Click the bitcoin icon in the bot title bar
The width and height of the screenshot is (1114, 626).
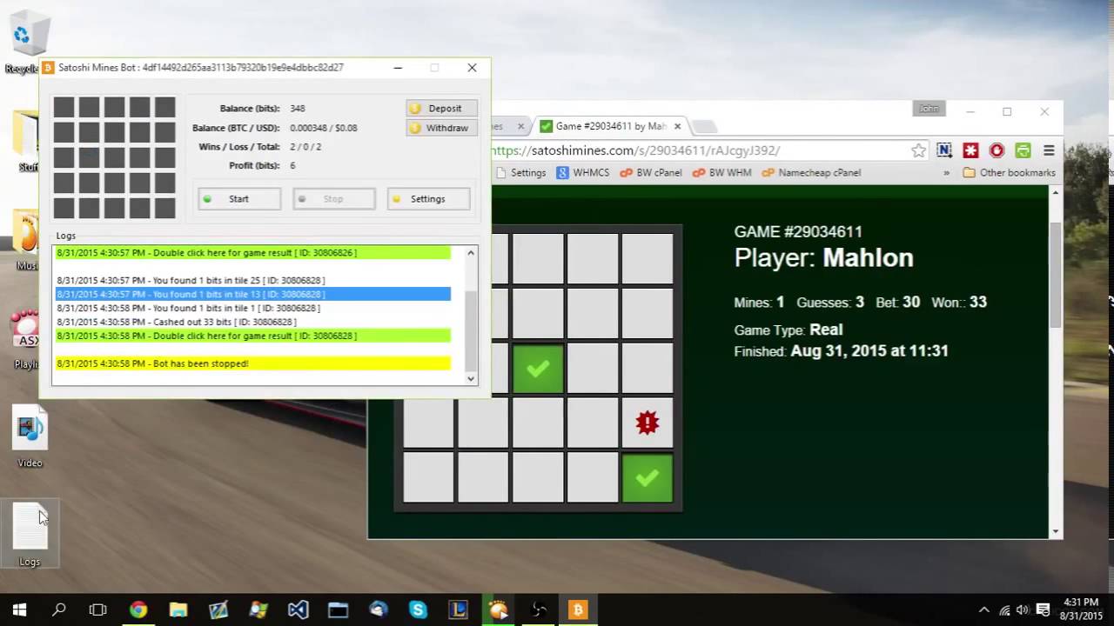click(49, 68)
